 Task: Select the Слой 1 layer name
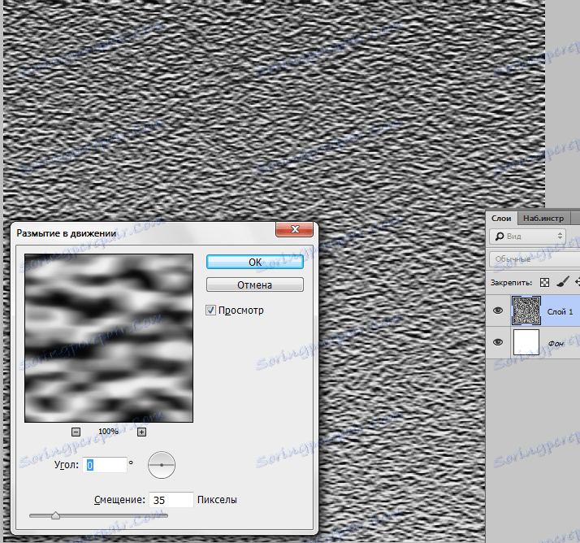560,311
